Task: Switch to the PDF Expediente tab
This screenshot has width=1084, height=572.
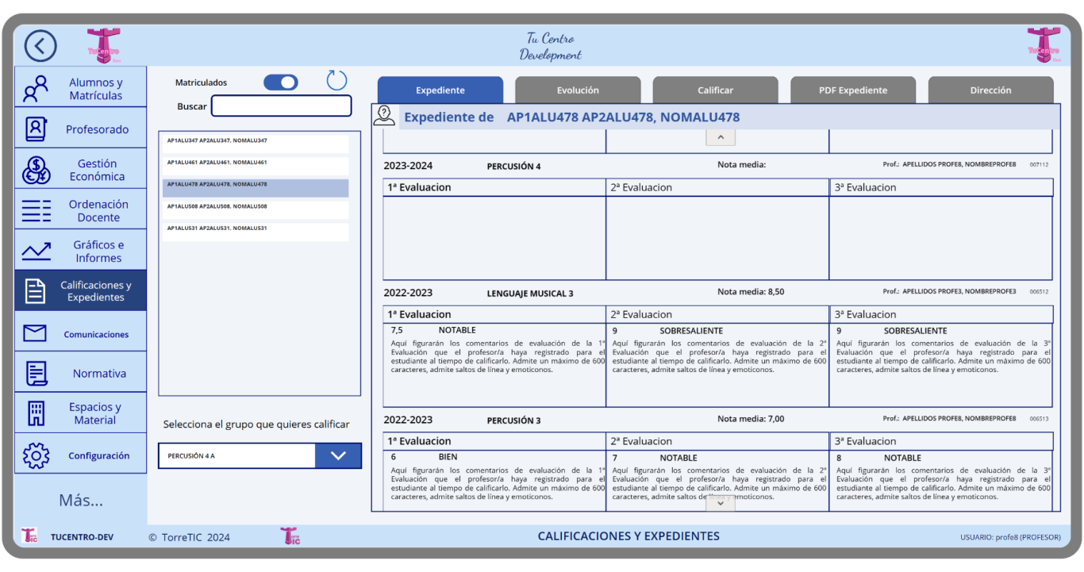Action: point(853,90)
